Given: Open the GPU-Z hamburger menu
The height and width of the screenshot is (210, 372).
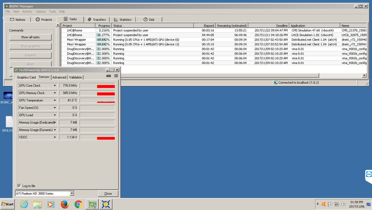Looking at the screenshot, I should point(116,76).
